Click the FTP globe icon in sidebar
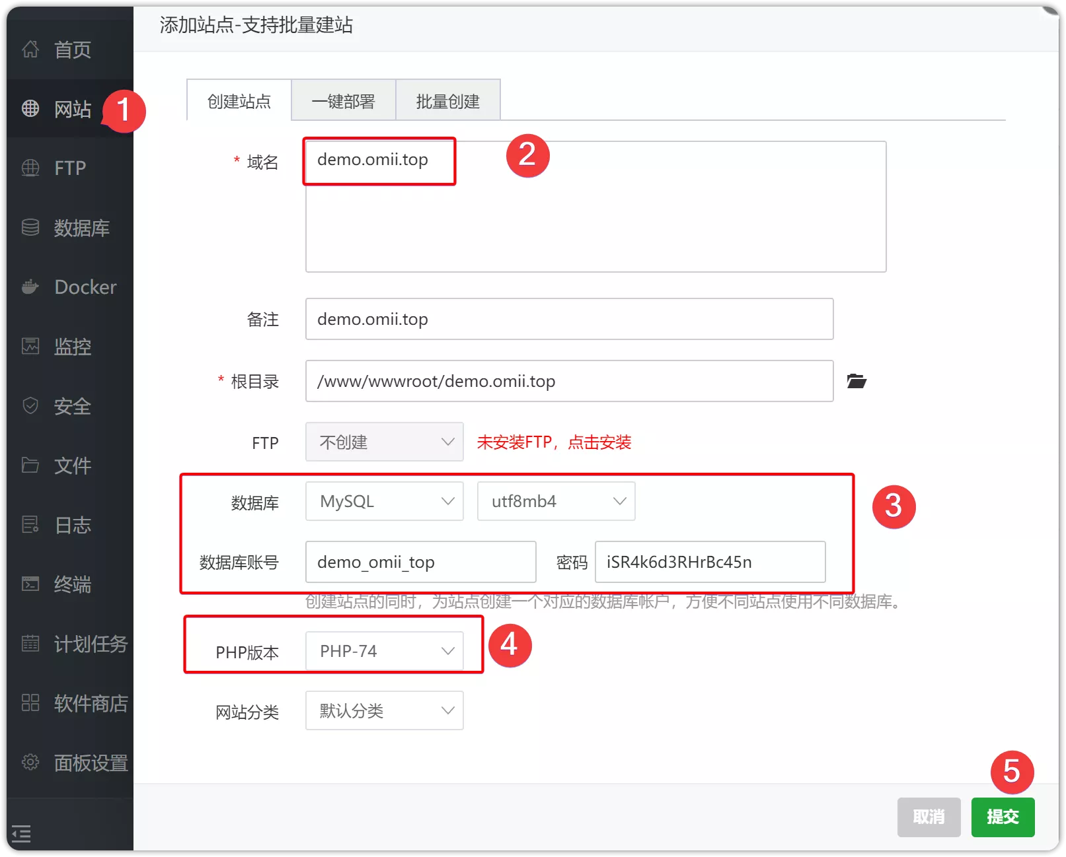The width and height of the screenshot is (1066, 857). click(x=30, y=168)
